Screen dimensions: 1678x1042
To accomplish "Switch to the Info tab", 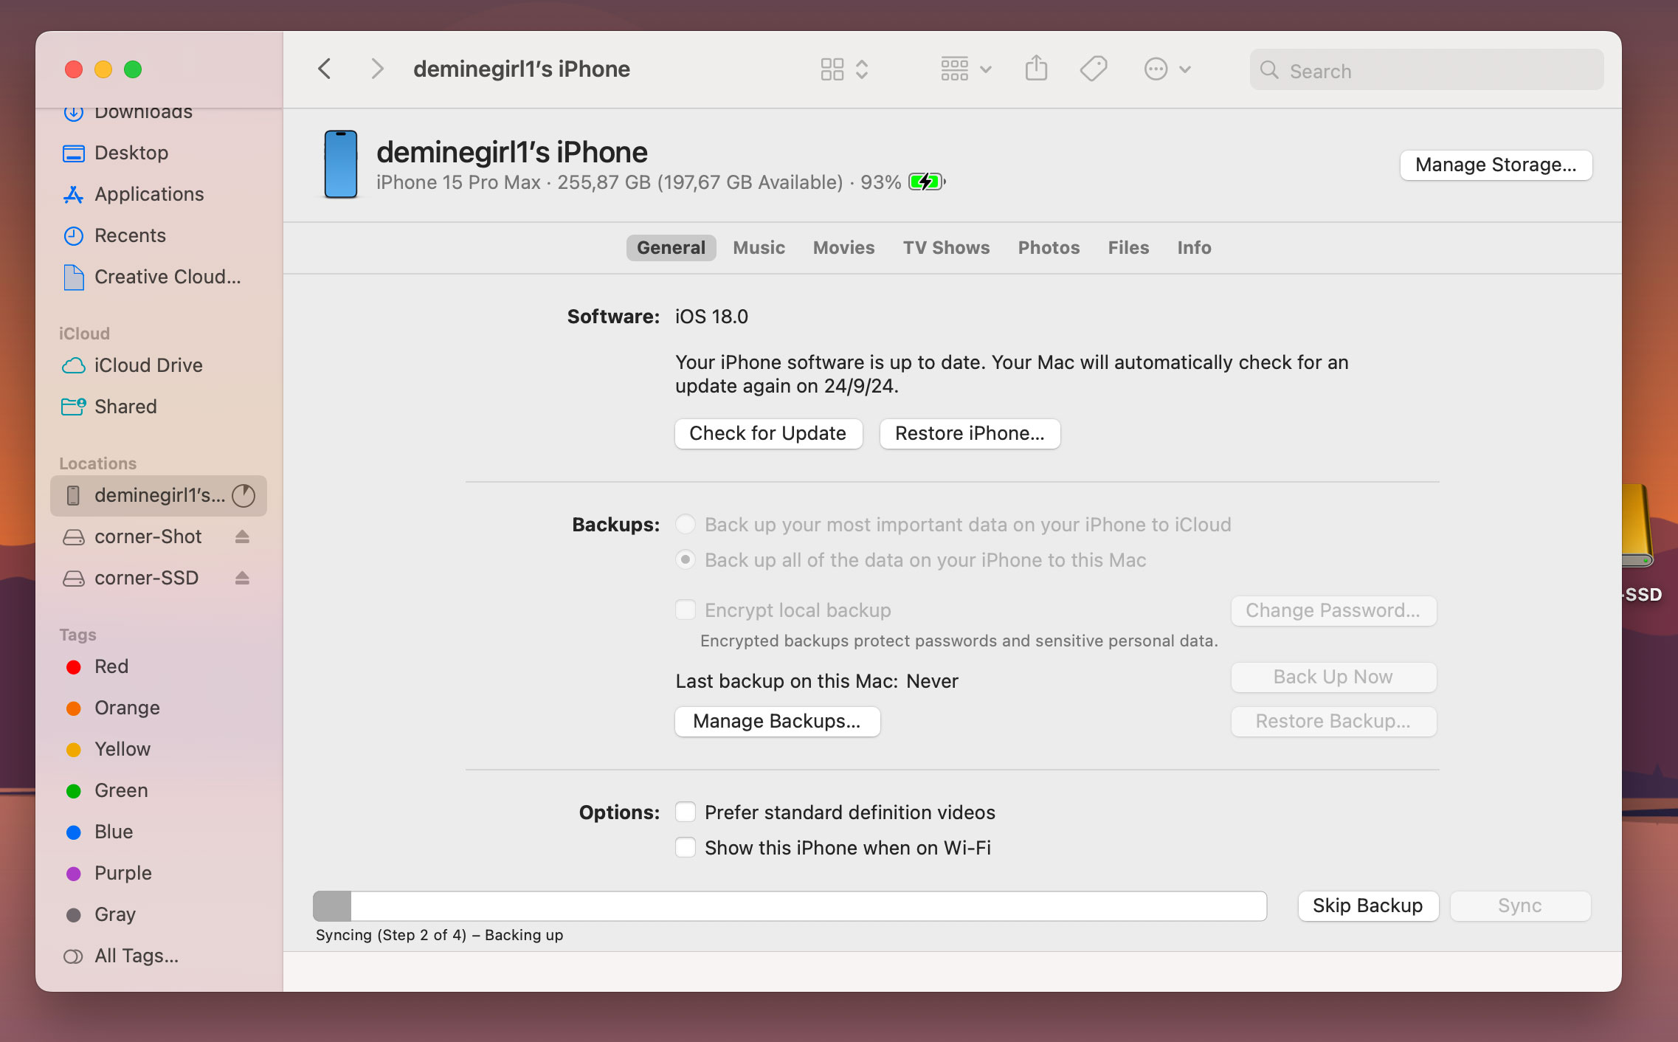I will tap(1194, 247).
